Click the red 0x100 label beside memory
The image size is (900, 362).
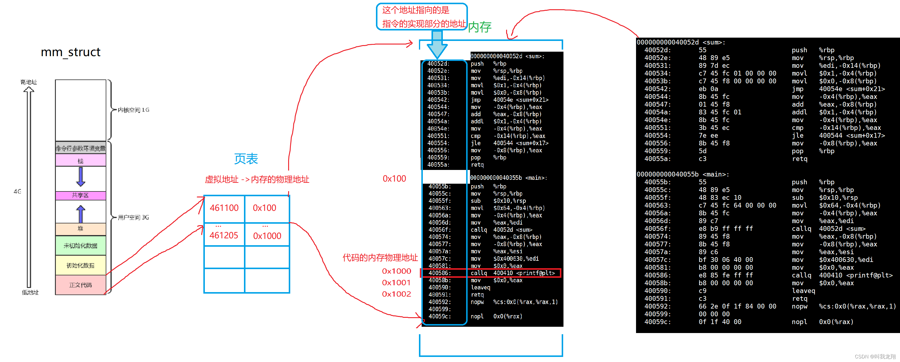click(394, 179)
